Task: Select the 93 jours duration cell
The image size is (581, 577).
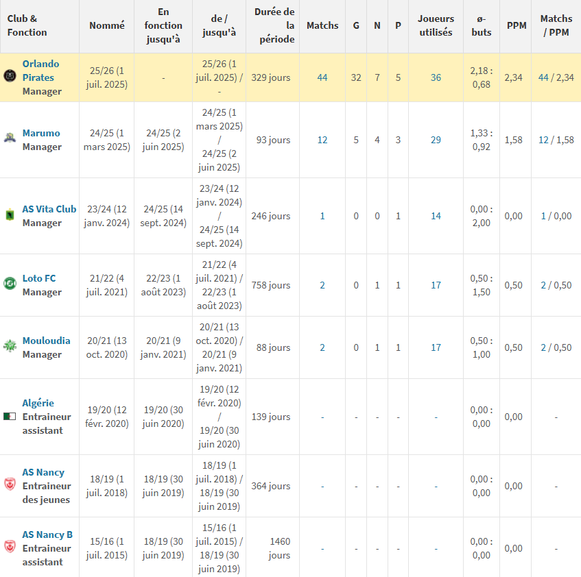Action: pos(273,140)
